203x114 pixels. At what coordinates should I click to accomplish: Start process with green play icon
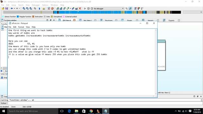pyautogui.click(x=85, y=9)
